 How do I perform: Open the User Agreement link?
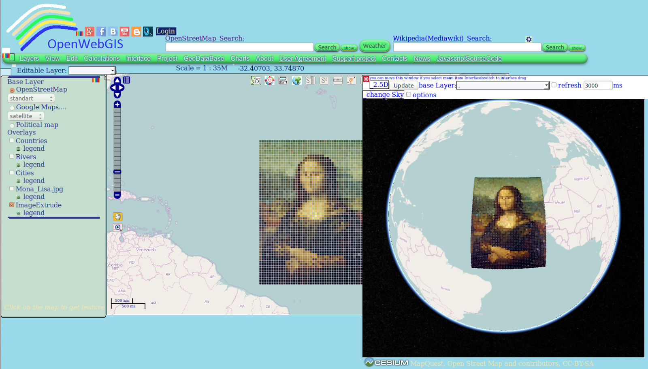[303, 59]
